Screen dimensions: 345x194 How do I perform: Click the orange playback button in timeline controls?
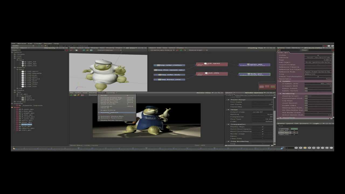tap(305, 148)
